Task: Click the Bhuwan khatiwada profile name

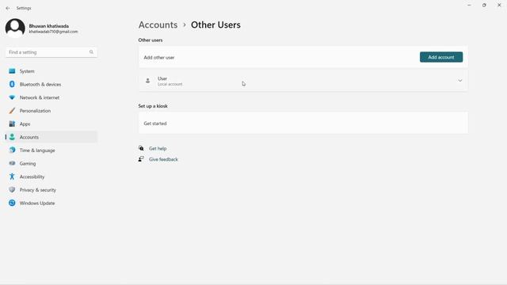Action: 49,26
